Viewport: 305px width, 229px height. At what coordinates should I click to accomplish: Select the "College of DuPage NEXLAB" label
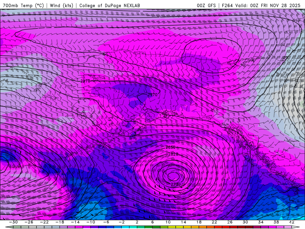point(109,5)
